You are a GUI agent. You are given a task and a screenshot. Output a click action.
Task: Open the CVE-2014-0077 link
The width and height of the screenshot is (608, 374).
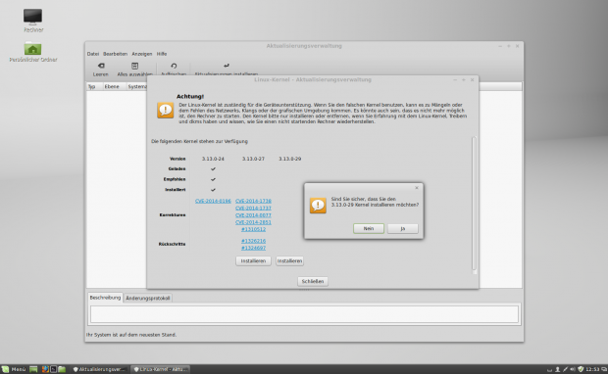[x=253, y=215]
